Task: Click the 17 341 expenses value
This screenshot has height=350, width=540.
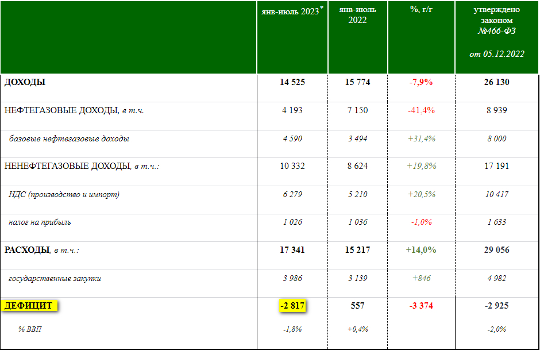Action: (292, 250)
